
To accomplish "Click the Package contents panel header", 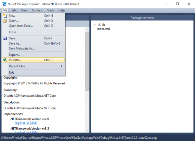I will coord(142,18).
